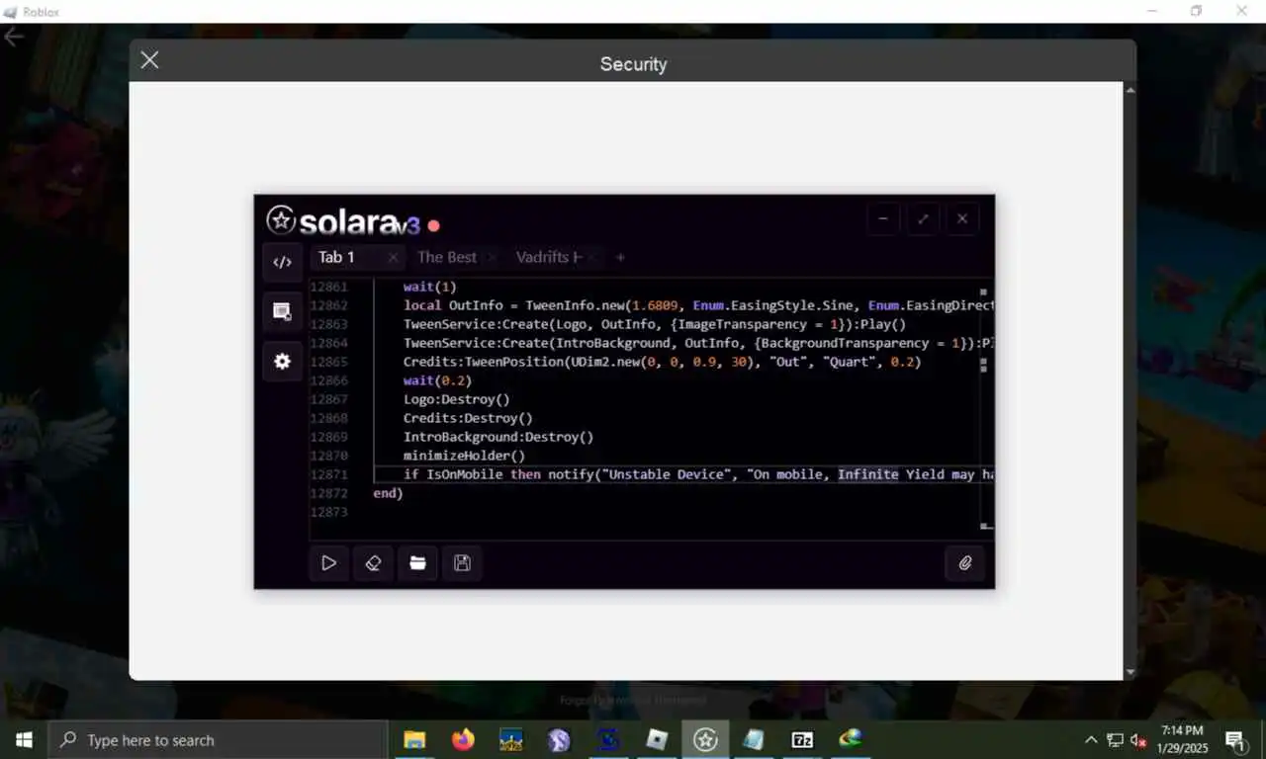Click the wait(0.2) code line
The width and height of the screenshot is (1266, 759).
point(437,380)
